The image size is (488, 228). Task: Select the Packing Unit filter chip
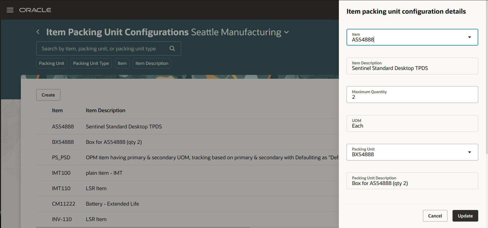pos(52,63)
